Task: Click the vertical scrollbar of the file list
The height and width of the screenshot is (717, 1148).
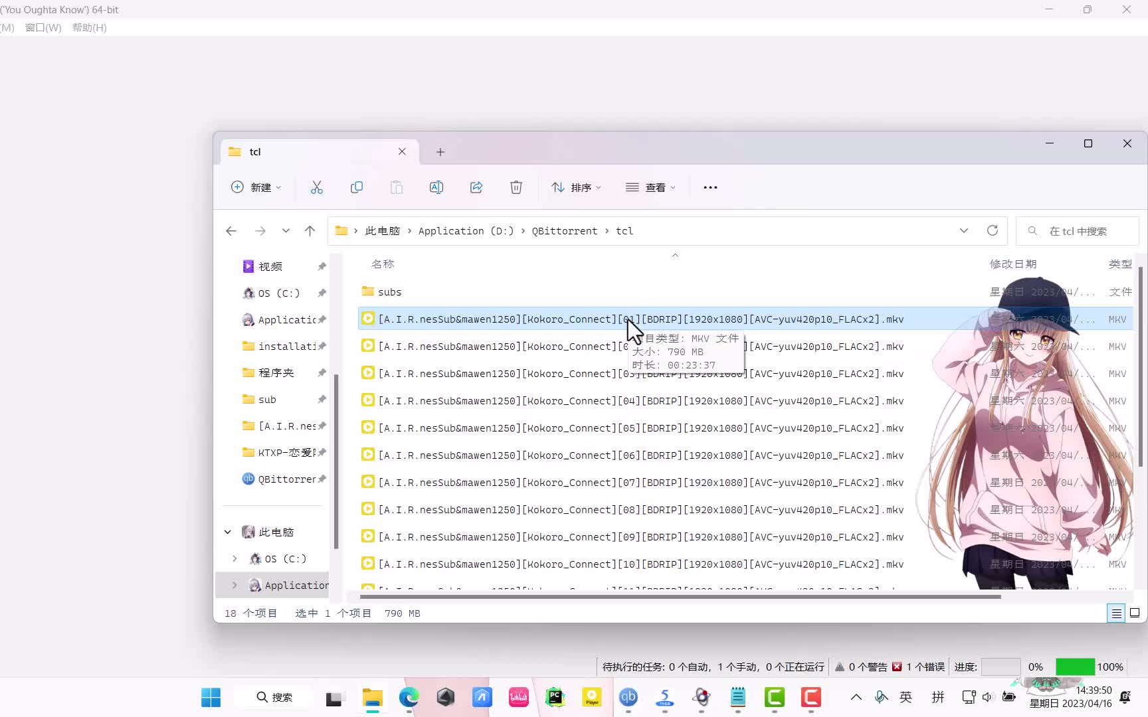Action: tap(1140, 366)
